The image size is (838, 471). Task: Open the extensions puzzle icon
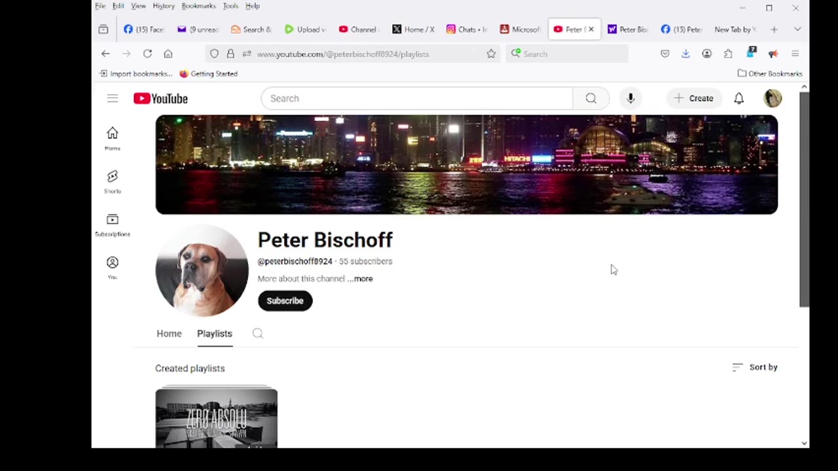(728, 54)
